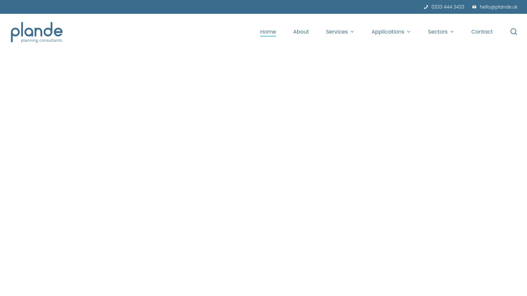This screenshot has width=527, height=296.
Task: Open the Services submenu
Action: (x=337, y=32)
